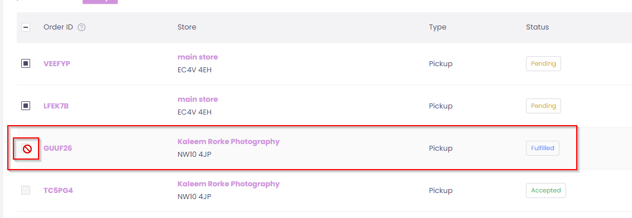
Task: Select the checkbox for order TC5PG4
Action: tap(26, 190)
